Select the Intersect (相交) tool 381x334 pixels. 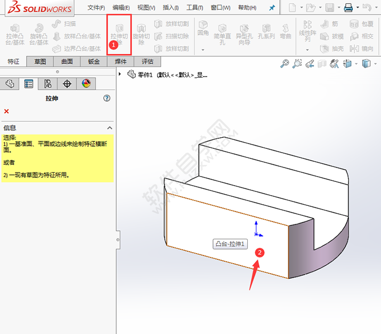pyautogui.click(x=362, y=36)
